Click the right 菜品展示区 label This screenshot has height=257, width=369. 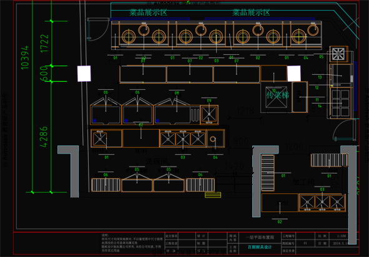click(251, 12)
